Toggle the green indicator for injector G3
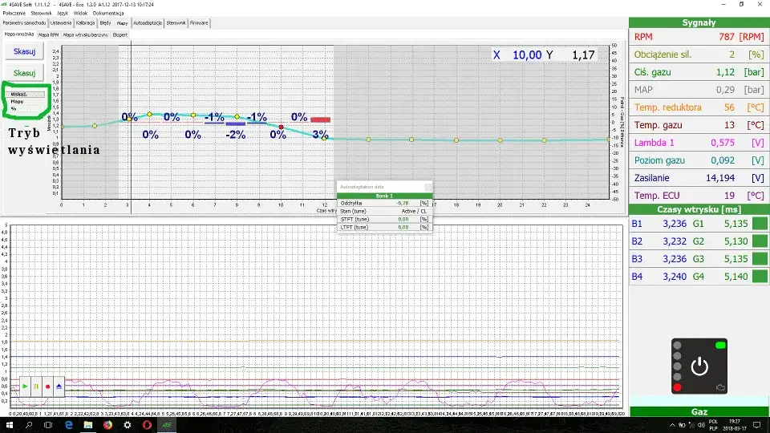The width and height of the screenshot is (770, 433). [759, 259]
